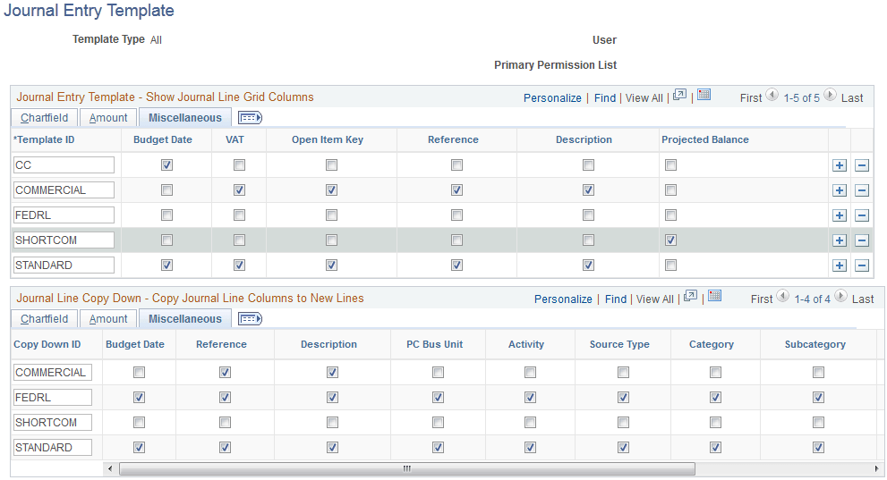Show all columns icon in copy down grid
The width and height of the screenshot is (887, 480).
(x=250, y=319)
